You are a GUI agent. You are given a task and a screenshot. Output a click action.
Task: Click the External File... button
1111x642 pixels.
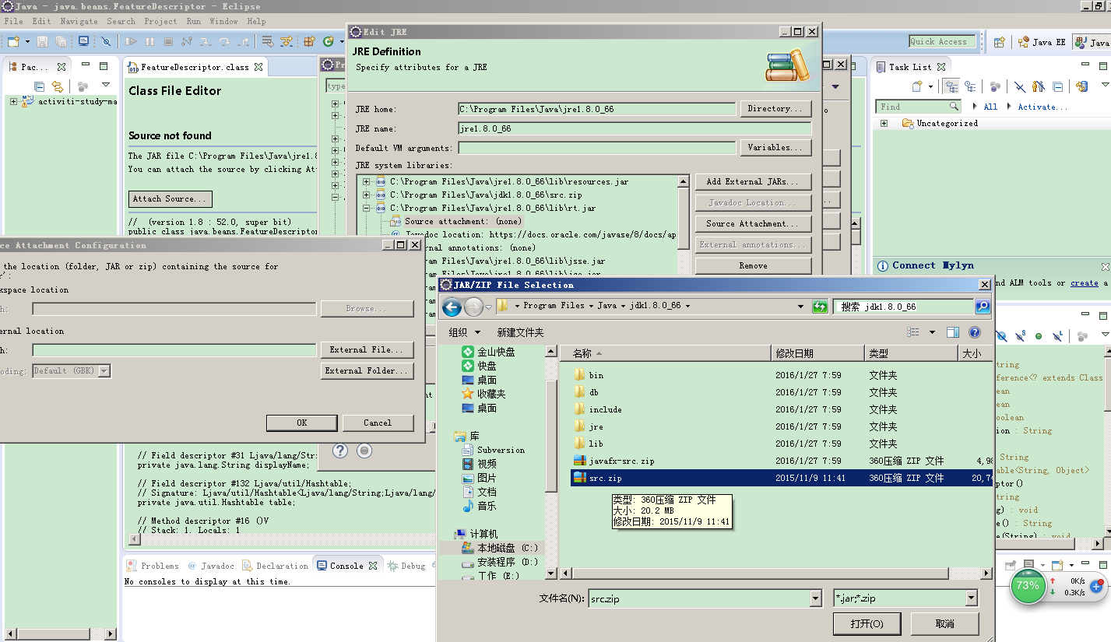pos(367,350)
